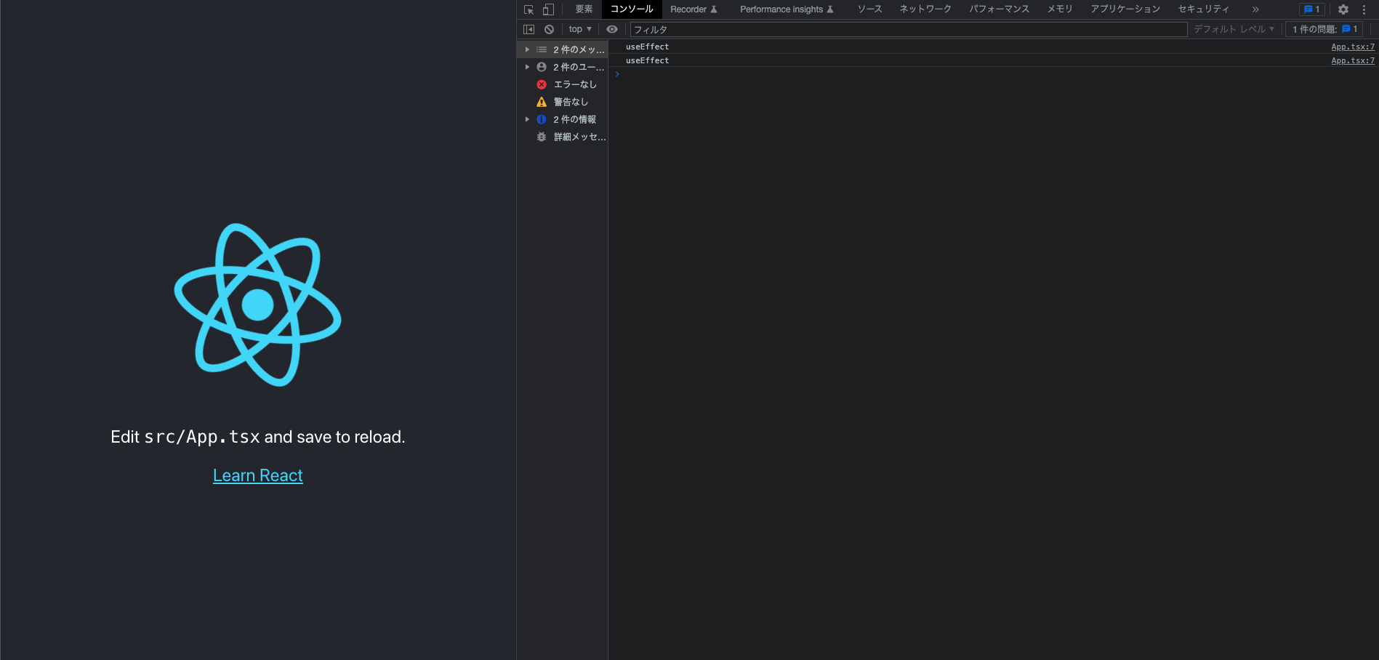Open the Recorder panel

point(688,9)
